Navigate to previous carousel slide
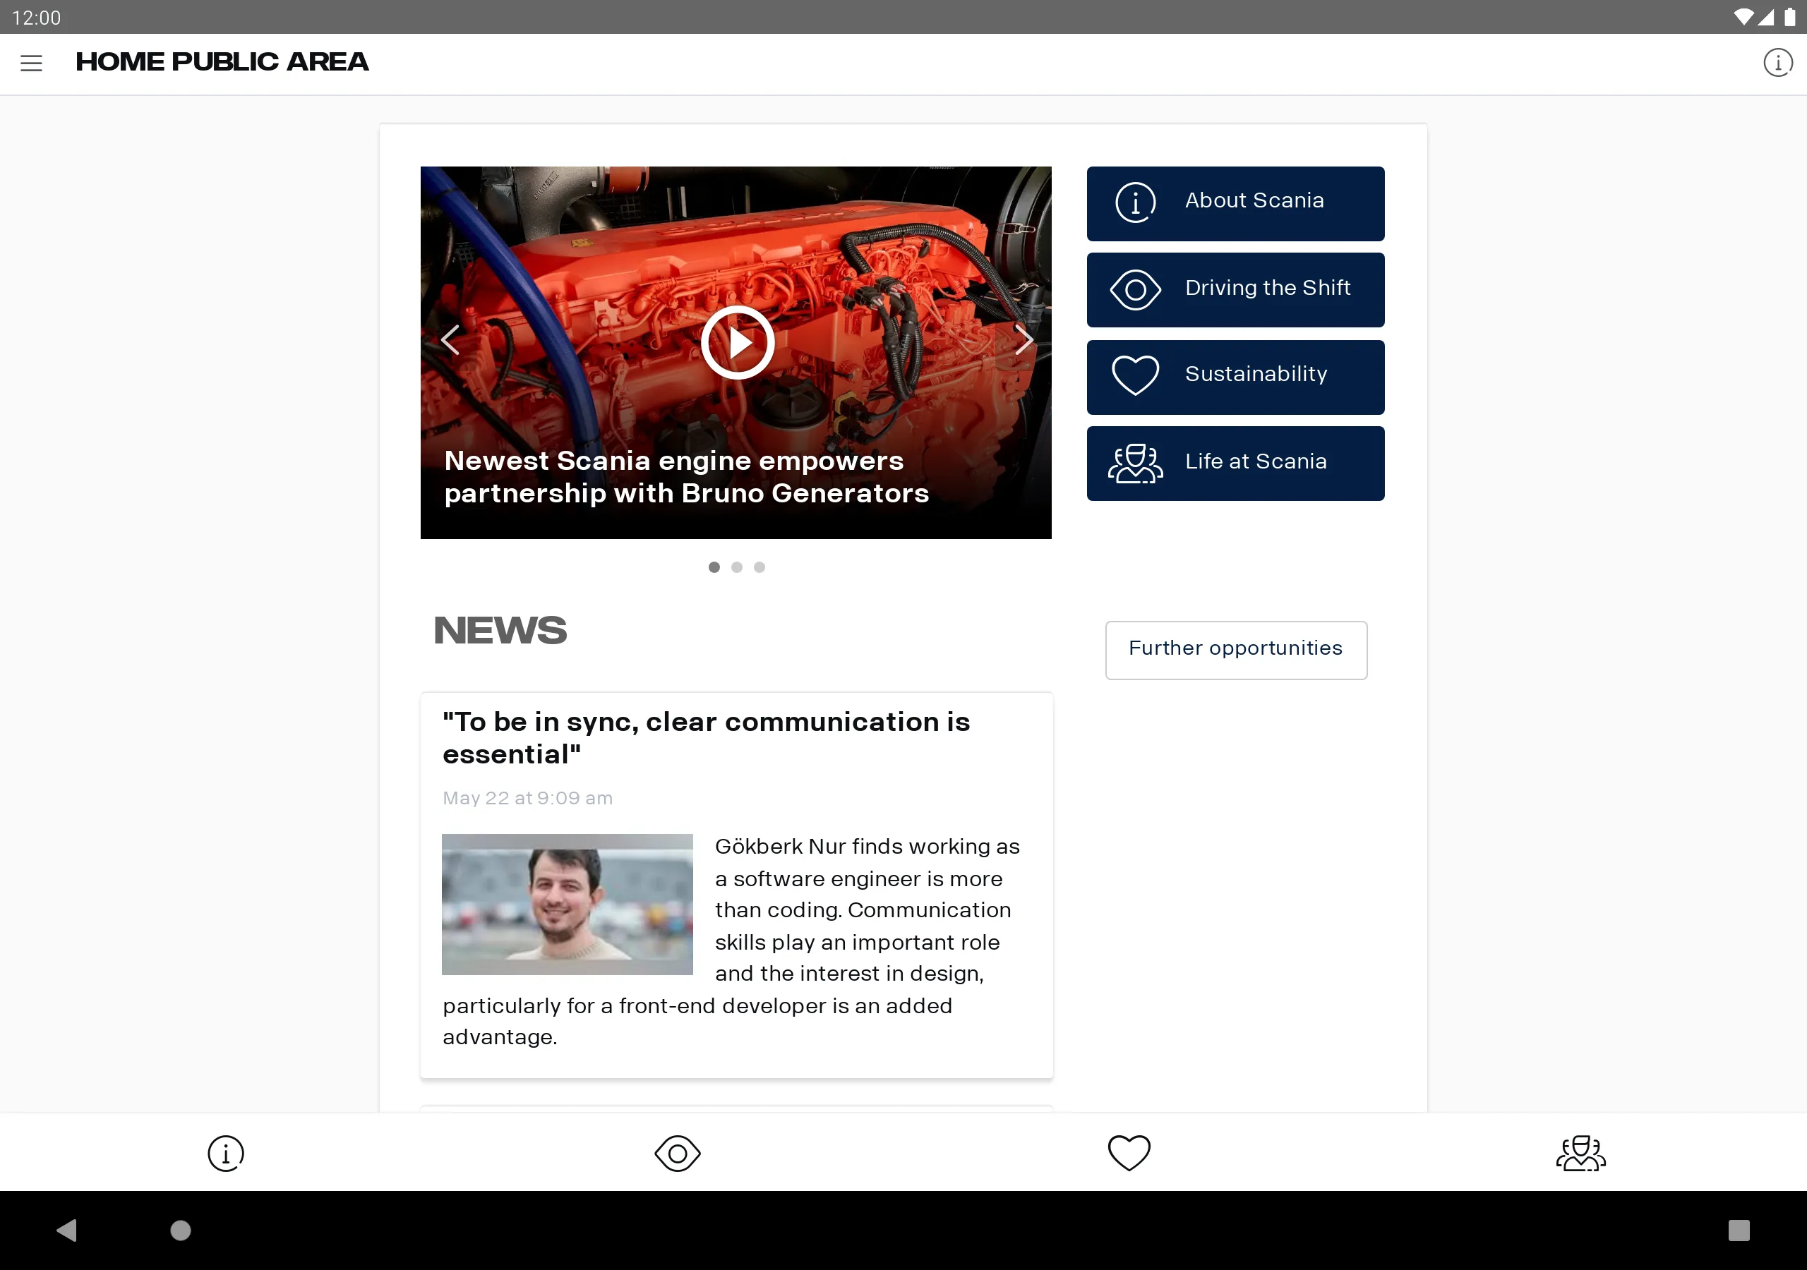Screen dimensions: 1807x1270 click(450, 339)
